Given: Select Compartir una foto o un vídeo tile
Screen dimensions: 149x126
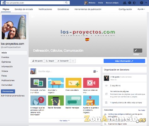Looking at the screenshot, I should point(38,86).
